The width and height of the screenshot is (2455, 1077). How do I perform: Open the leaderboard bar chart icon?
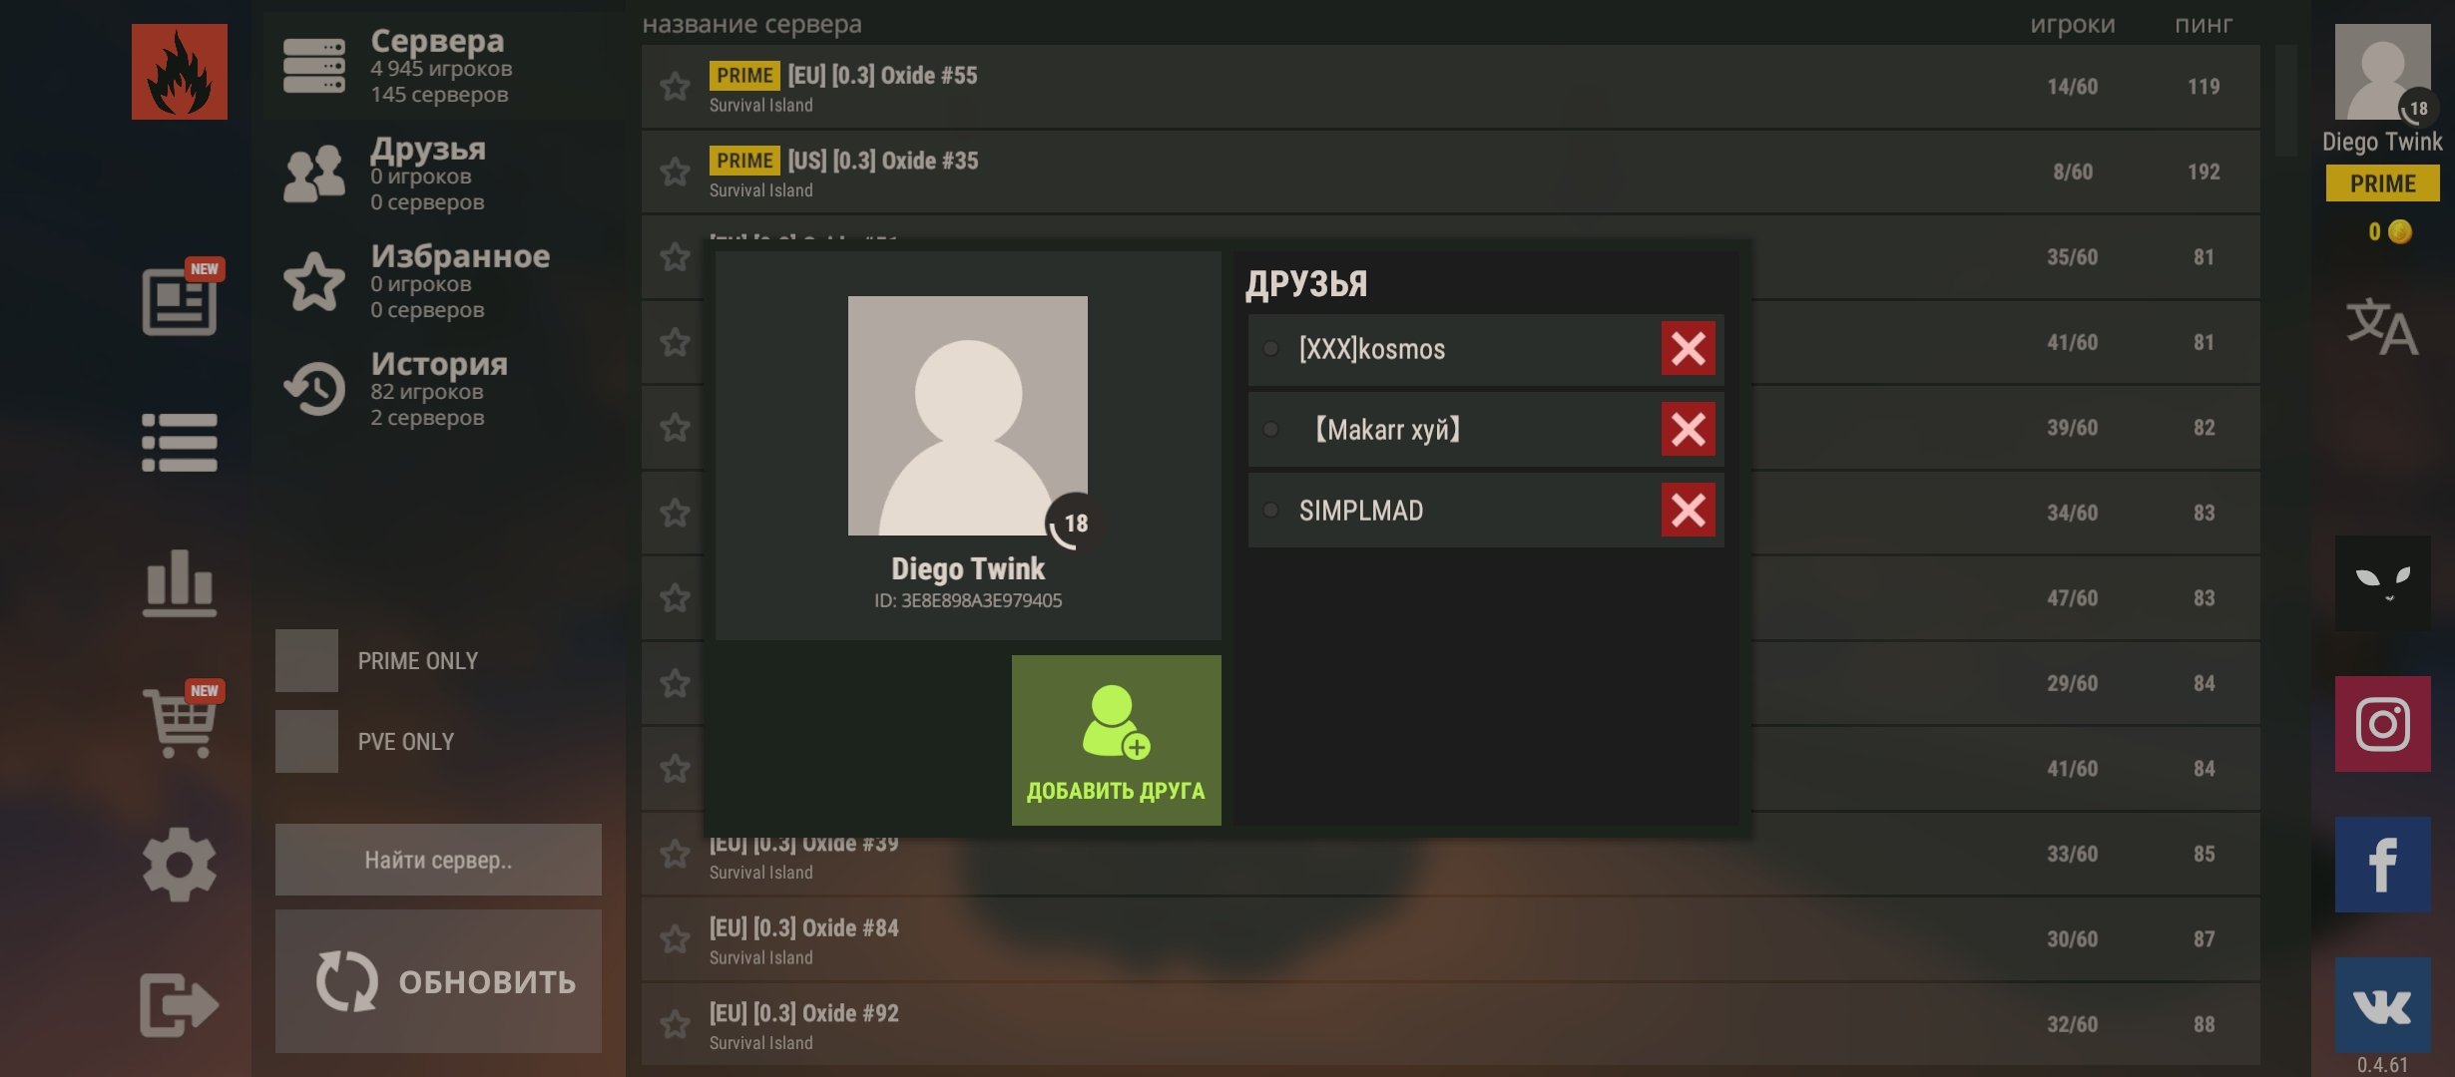click(180, 582)
